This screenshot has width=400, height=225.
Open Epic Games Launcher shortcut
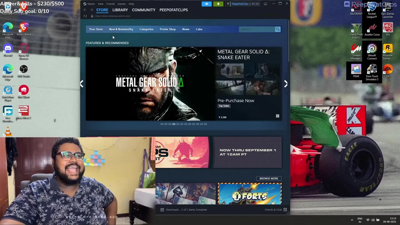click(388, 10)
